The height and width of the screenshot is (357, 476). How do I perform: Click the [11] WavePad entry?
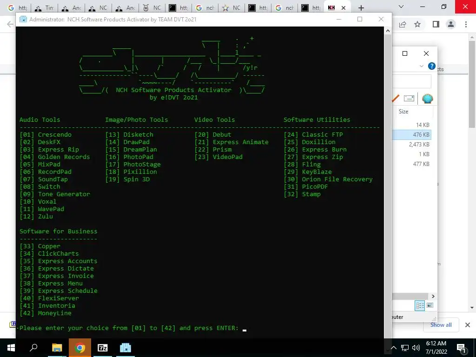[42, 209]
